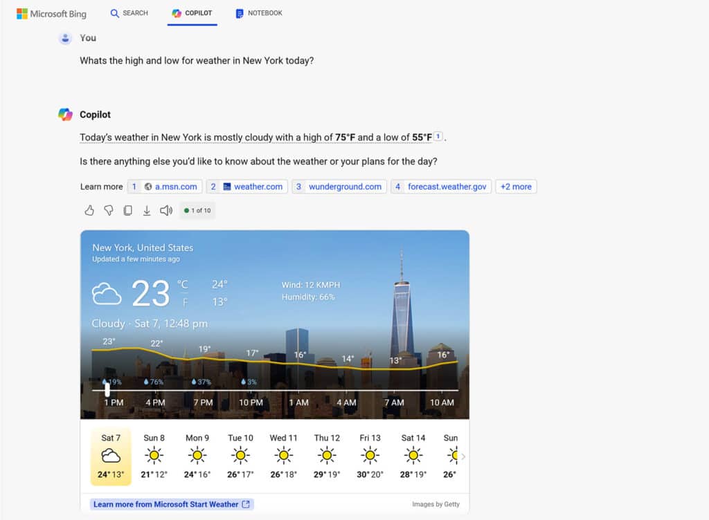This screenshot has height=520, width=709.
Task: Switch to the Notebook tab
Action: coord(259,13)
